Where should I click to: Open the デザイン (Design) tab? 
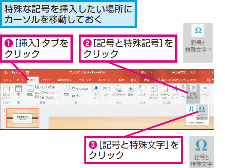pyautogui.click(x=46, y=80)
